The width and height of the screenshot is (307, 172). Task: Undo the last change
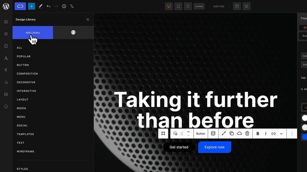(x=48, y=6)
